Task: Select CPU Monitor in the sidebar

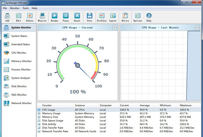Action: tap(19, 53)
